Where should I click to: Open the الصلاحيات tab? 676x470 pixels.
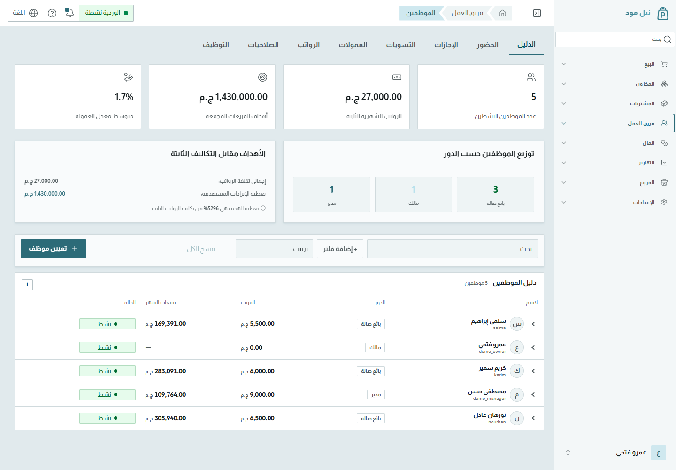[x=263, y=45]
